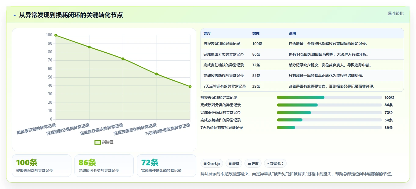Click the 86条 value beside the second progress bar

click(389, 105)
